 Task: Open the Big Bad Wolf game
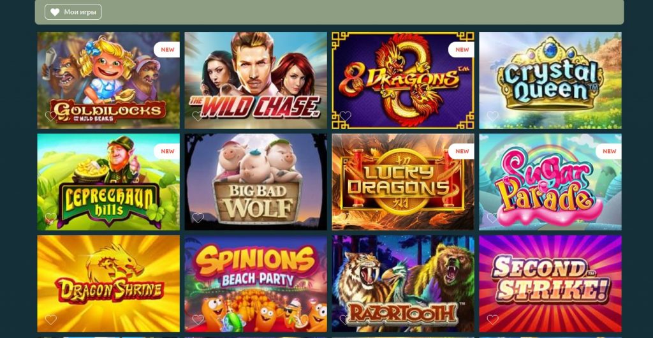256,182
